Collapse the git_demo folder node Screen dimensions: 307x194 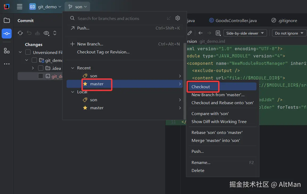(x=27, y=60)
